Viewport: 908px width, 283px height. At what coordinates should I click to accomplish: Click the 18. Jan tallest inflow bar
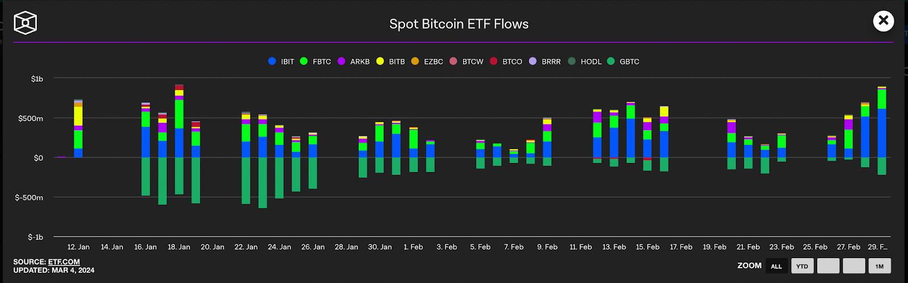pyautogui.click(x=179, y=121)
